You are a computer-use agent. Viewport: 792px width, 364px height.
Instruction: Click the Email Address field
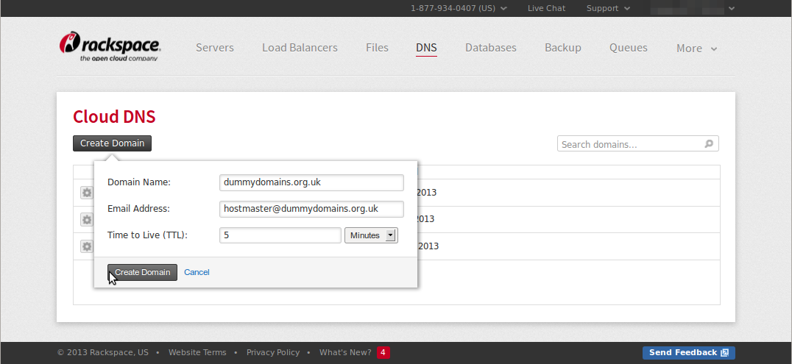coord(311,209)
